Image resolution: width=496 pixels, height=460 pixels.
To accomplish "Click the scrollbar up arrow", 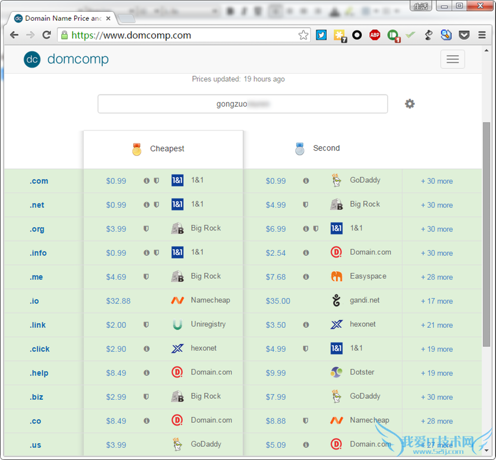I will coord(486,51).
